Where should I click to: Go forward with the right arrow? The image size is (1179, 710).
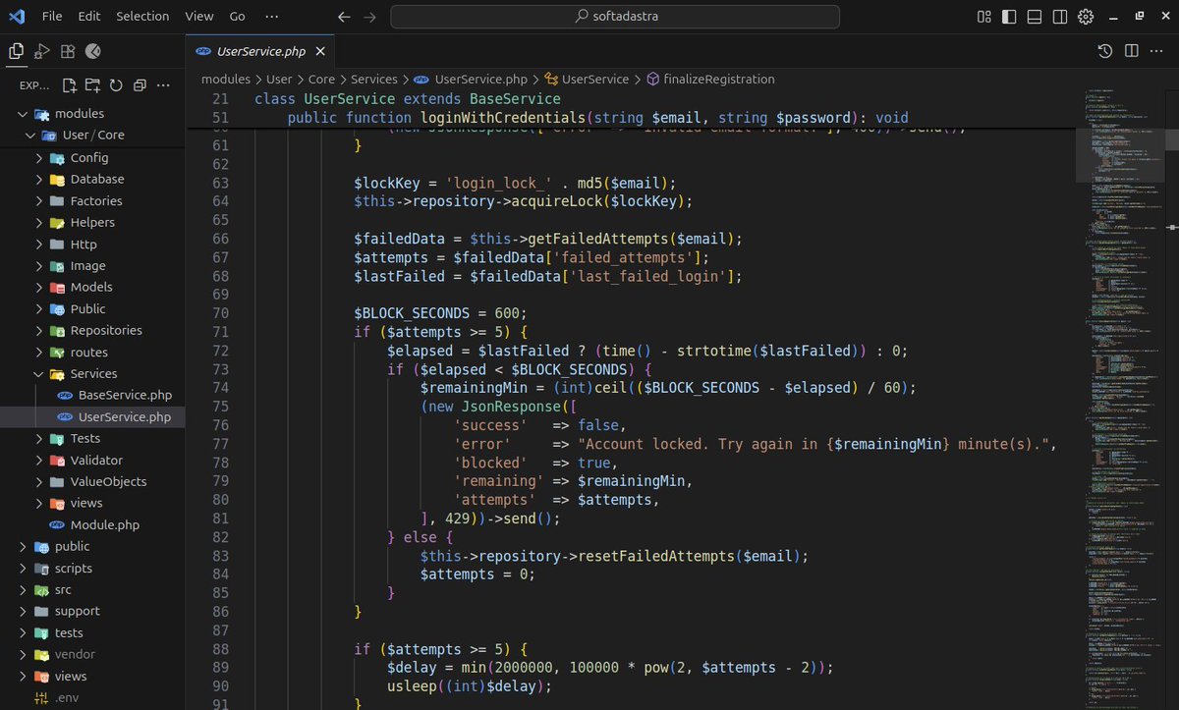[369, 17]
